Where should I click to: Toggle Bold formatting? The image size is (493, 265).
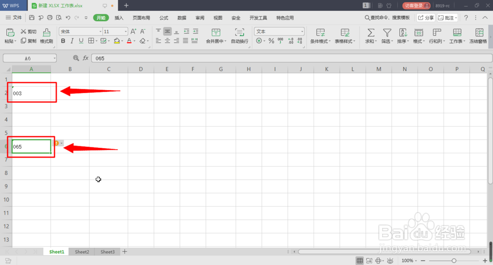pos(63,41)
